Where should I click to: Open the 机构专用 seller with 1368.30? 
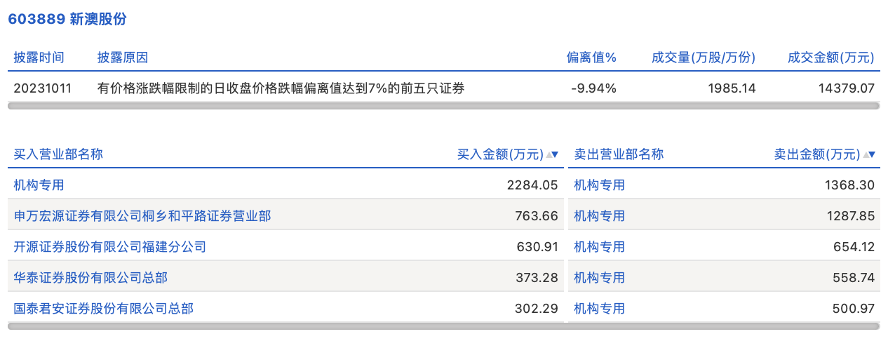(599, 185)
